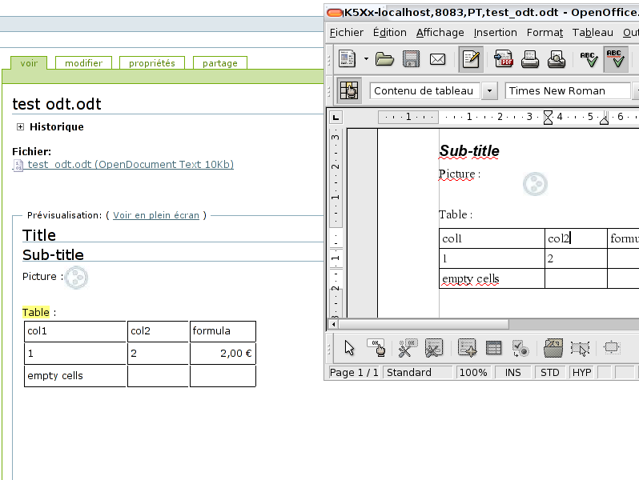
Task: Click the send document by email icon
Action: pos(437,59)
